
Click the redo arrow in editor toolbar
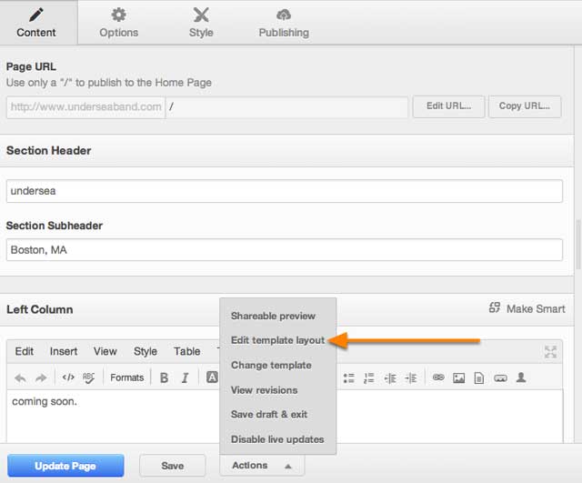coord(40,377)
